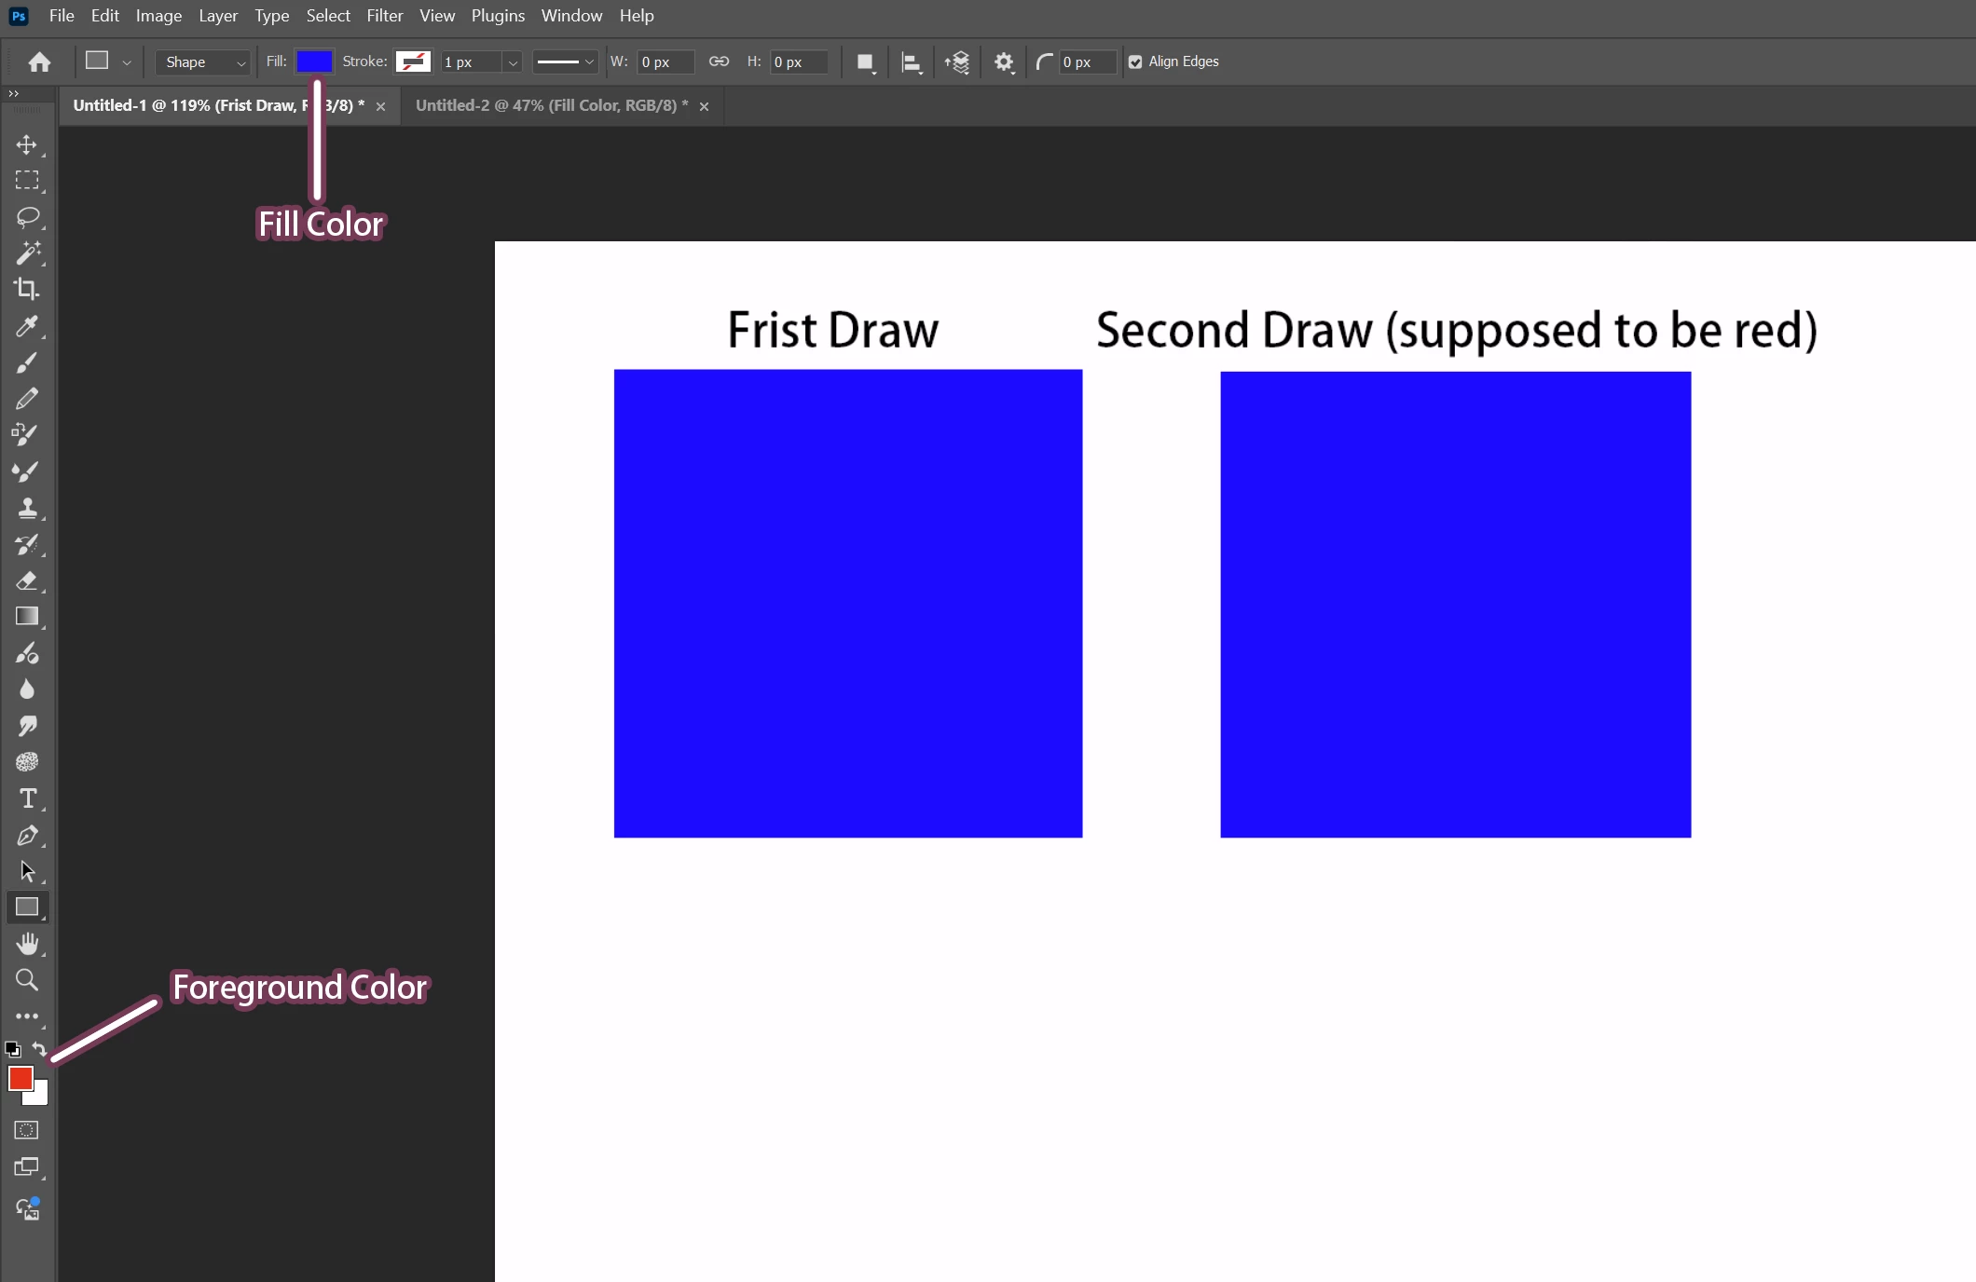
Task: Toggle link between width and height
Action: point(719,61)
